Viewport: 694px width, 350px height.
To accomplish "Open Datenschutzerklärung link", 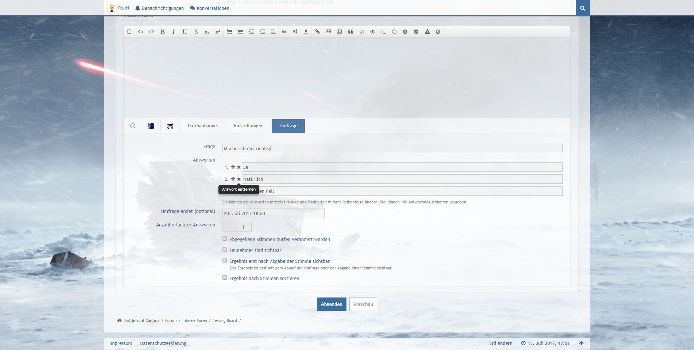I will tap(163, 343).
